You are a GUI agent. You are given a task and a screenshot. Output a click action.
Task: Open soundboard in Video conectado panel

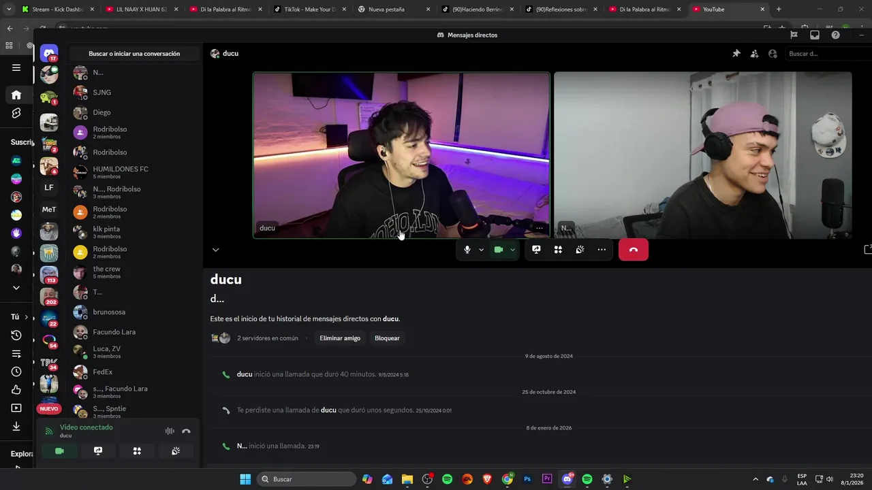pos(176,451)
